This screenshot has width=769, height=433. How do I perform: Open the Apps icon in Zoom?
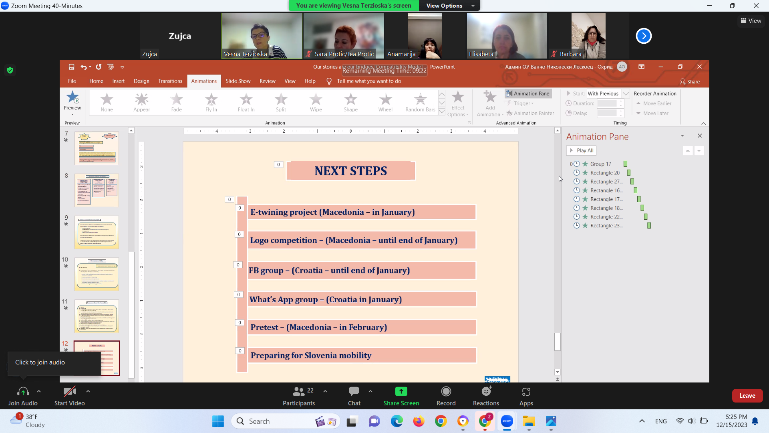pyautogui.click(x=526, y=391)
